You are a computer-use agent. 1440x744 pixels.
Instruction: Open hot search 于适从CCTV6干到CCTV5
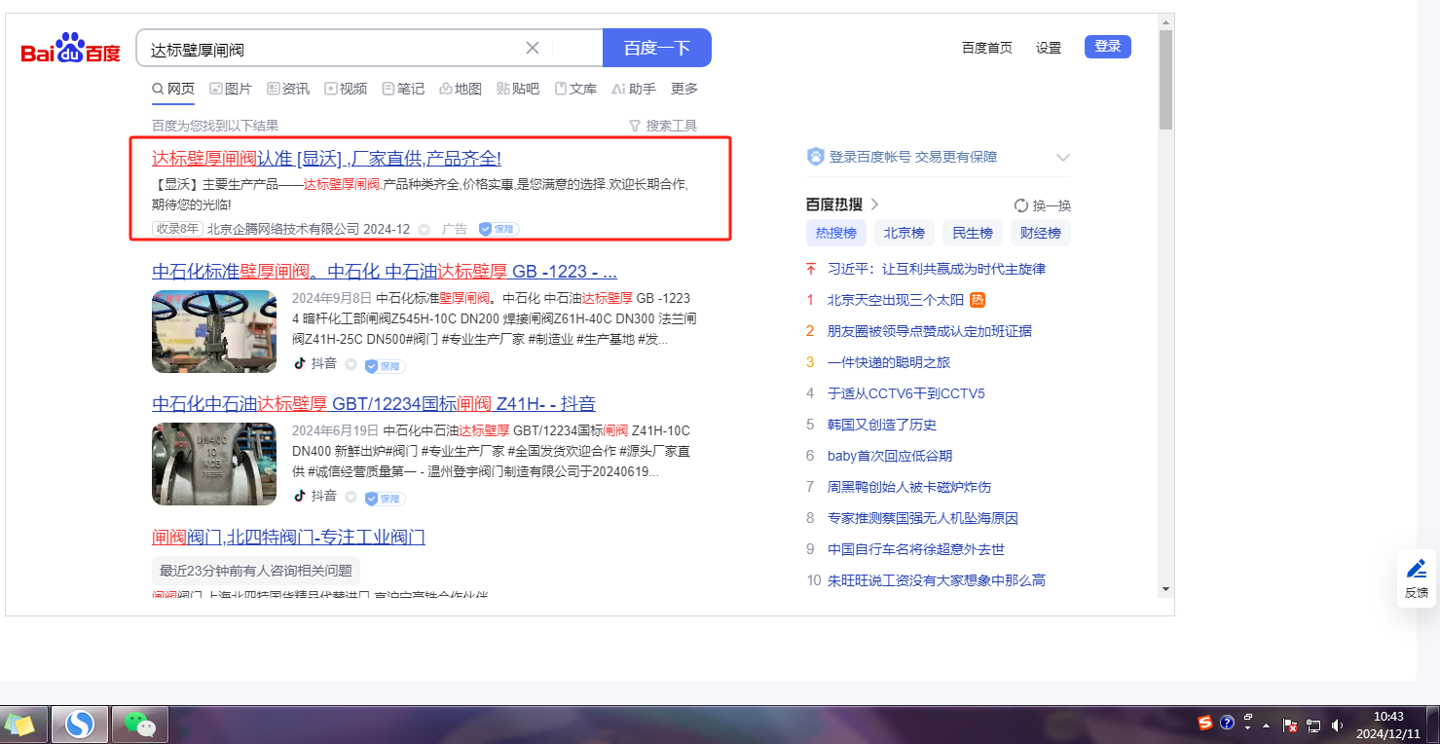coord(906,393)
